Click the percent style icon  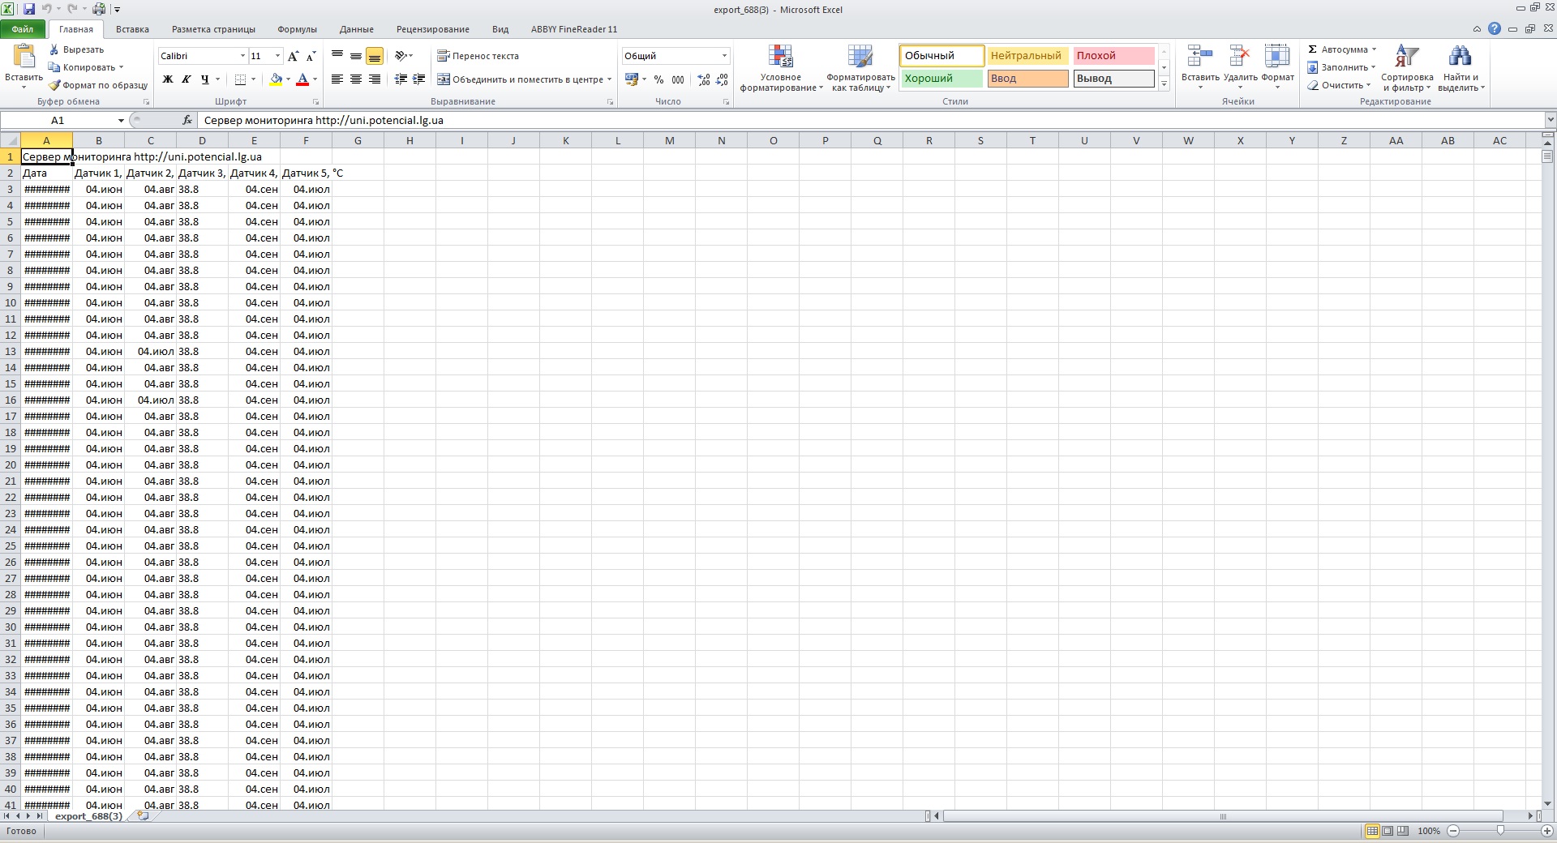click(658, 79)
